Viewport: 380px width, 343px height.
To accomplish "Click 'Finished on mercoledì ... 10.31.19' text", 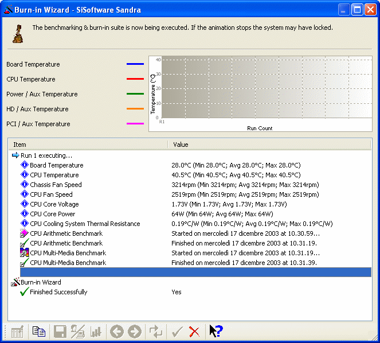I will click(x=244, y=243).
